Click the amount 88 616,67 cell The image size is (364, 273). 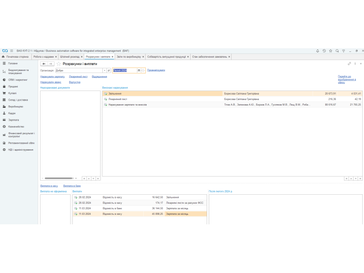coord(330,105)
